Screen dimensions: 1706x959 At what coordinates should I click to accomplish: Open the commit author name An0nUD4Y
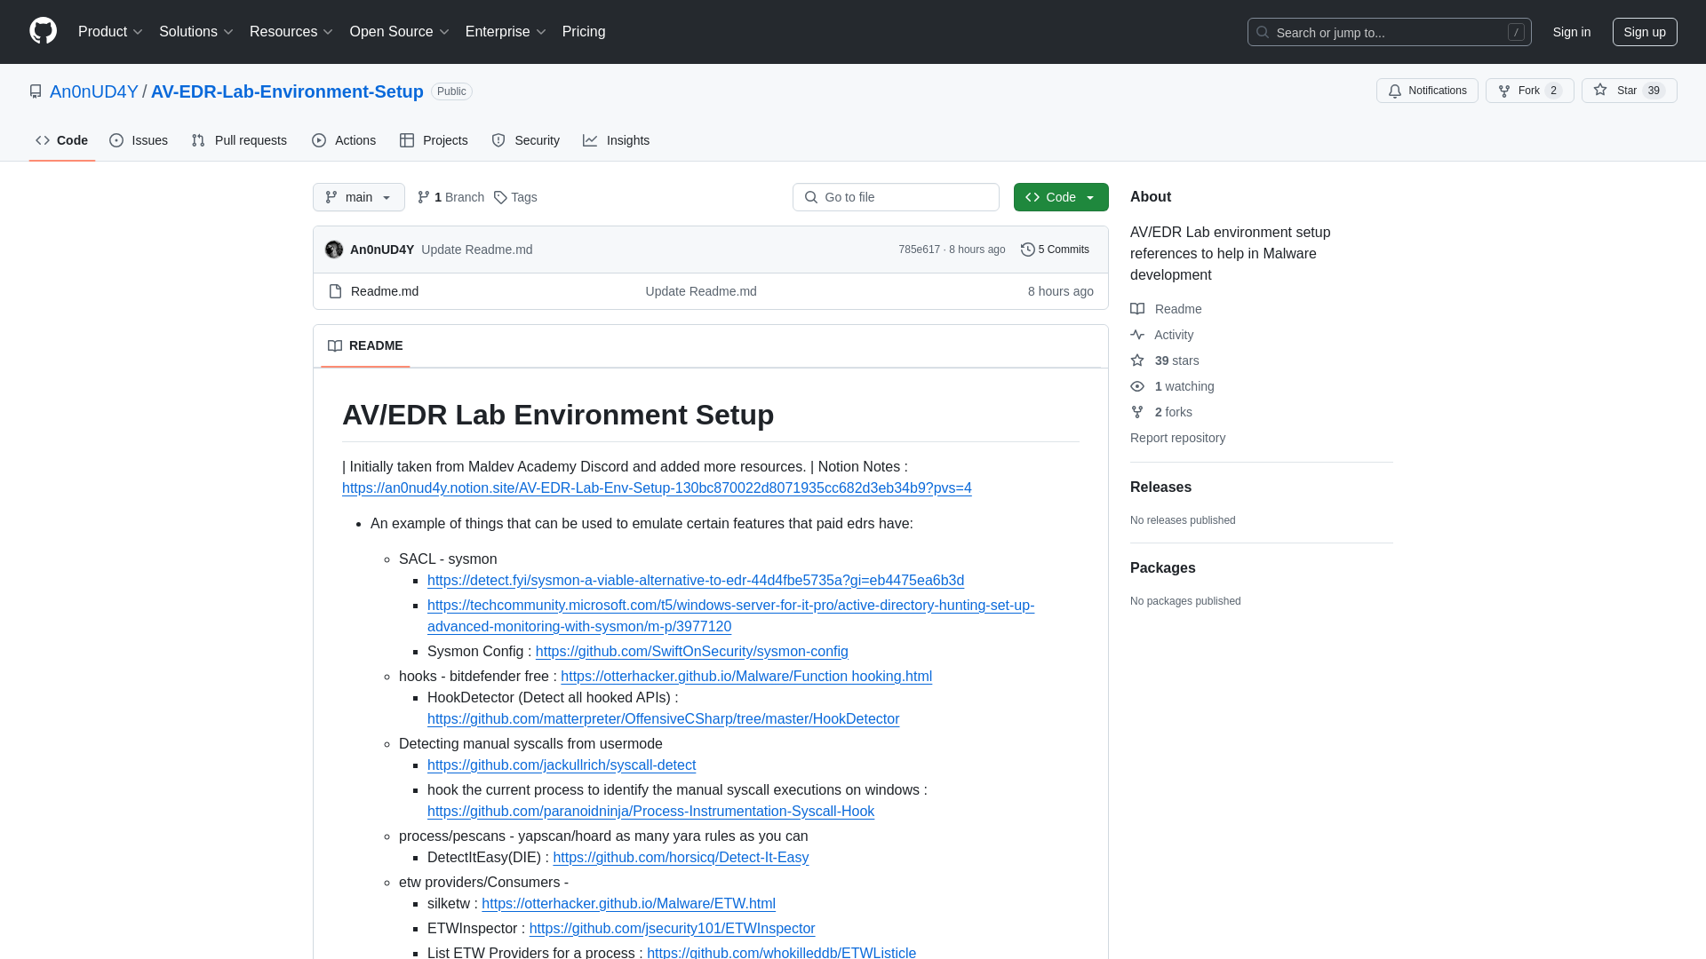[x=382, y=250]
